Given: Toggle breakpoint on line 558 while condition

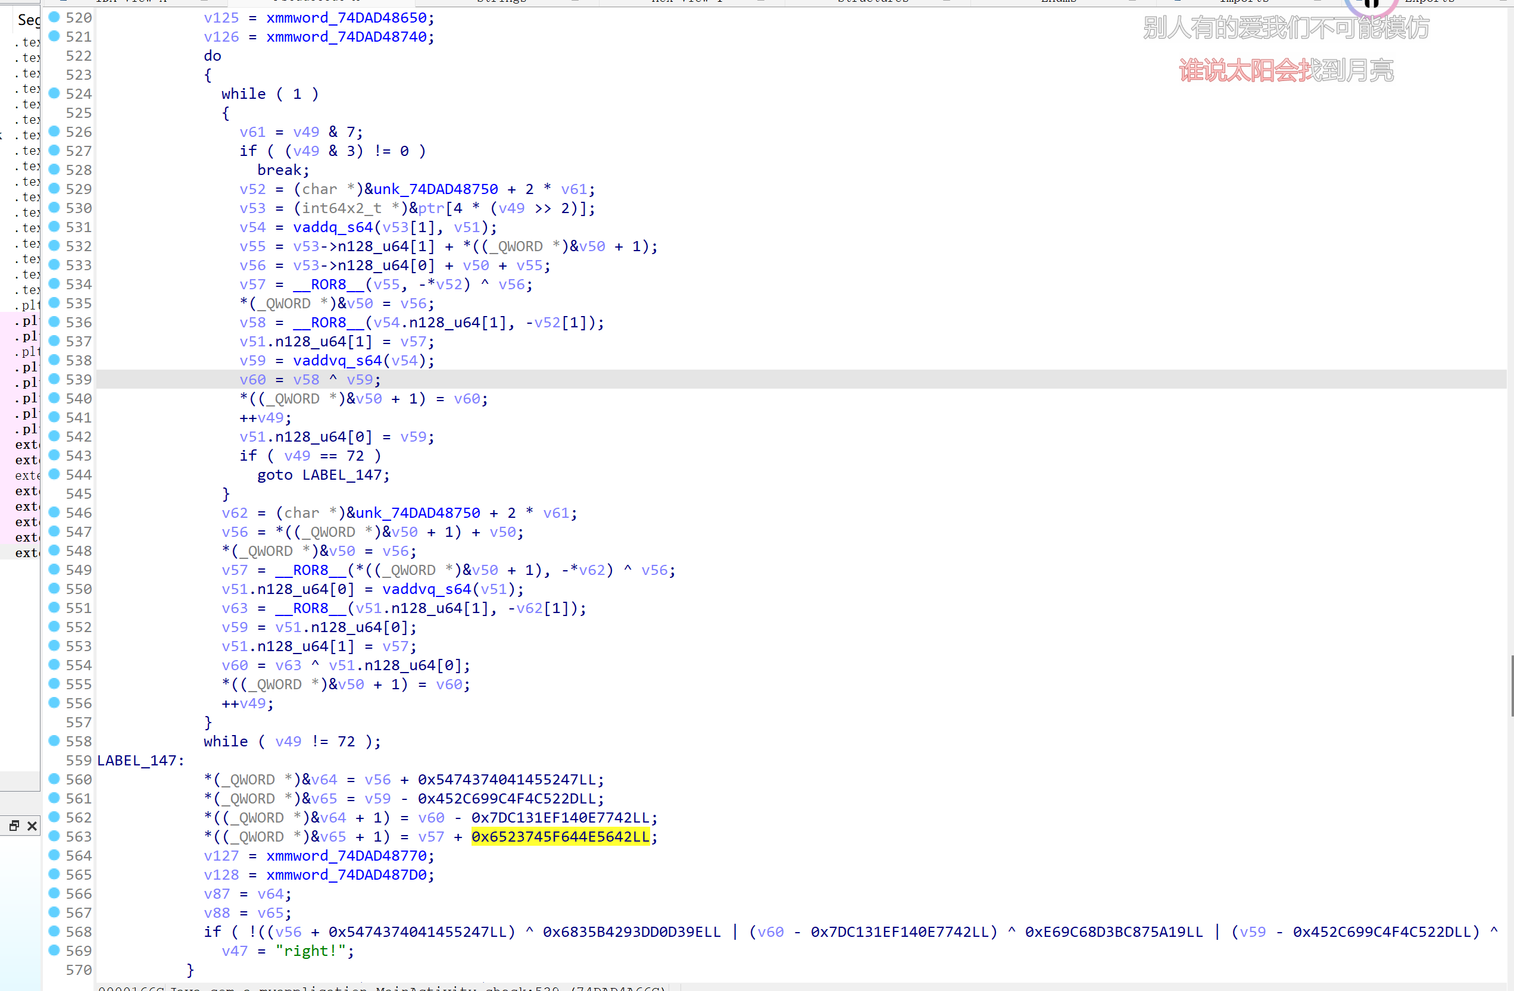Looking at the screenshot, I should [x=55, y=741].
